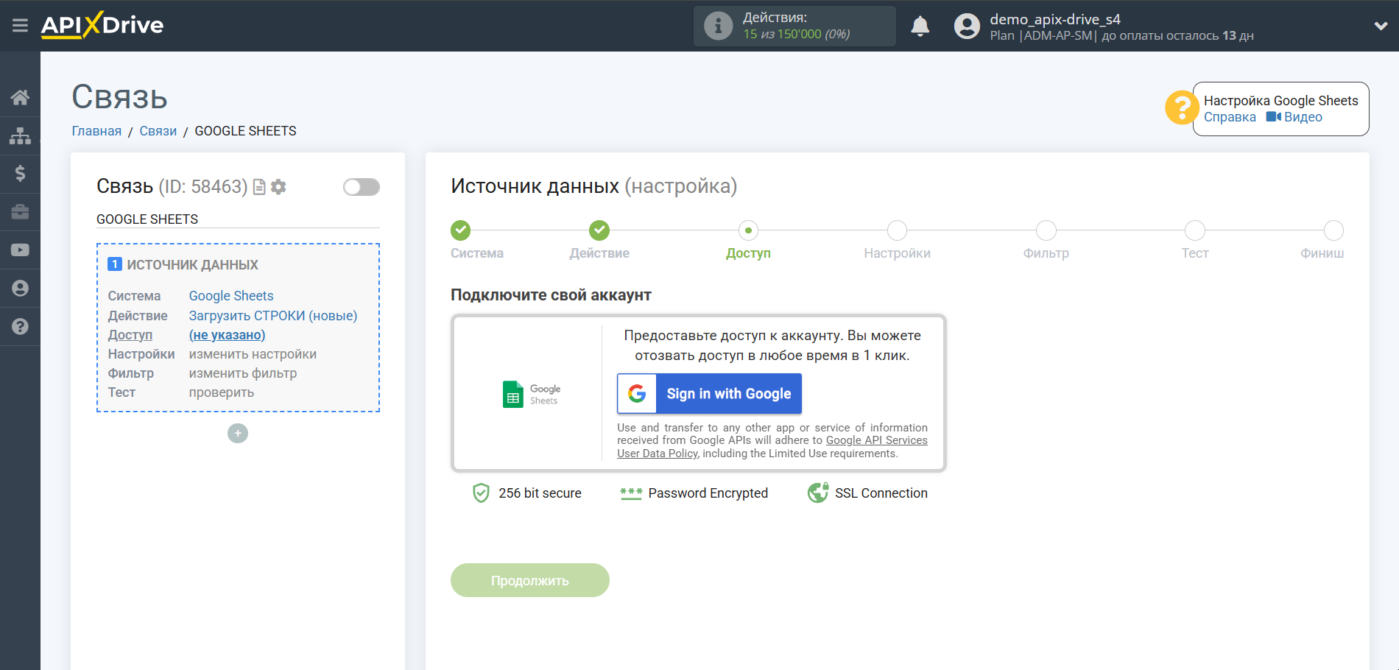Viewport: 1399px width, 670px height.
Task: Click the document icon next to connection ID
Action: click(x=258, y=187)
